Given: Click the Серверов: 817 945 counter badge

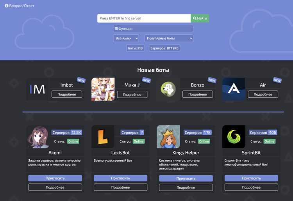Looking at the screenshot, I should 164,48.
